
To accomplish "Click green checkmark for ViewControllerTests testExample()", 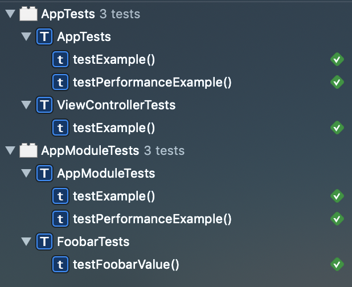I will click(337, 128).
